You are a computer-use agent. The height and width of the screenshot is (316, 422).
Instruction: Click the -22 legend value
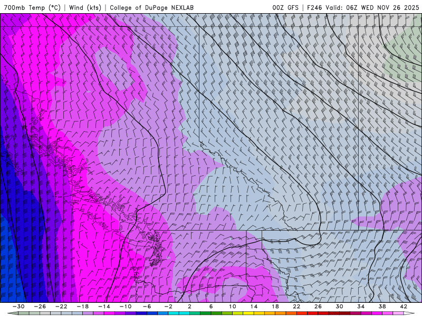click(x=61, y=307)
